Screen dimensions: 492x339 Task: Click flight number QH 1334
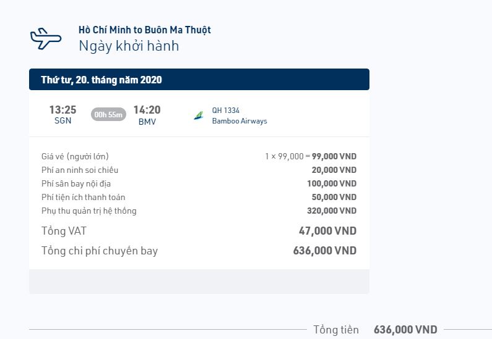(226, 110)
